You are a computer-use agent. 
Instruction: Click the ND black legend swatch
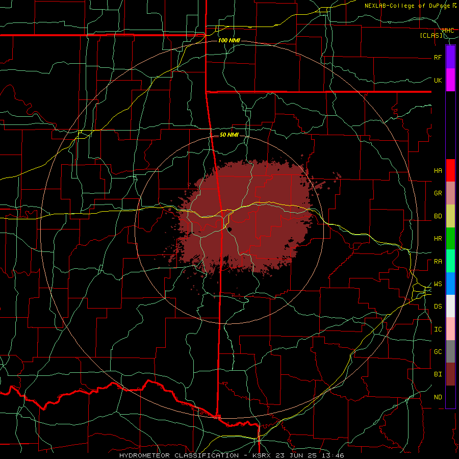pos(450,397)
